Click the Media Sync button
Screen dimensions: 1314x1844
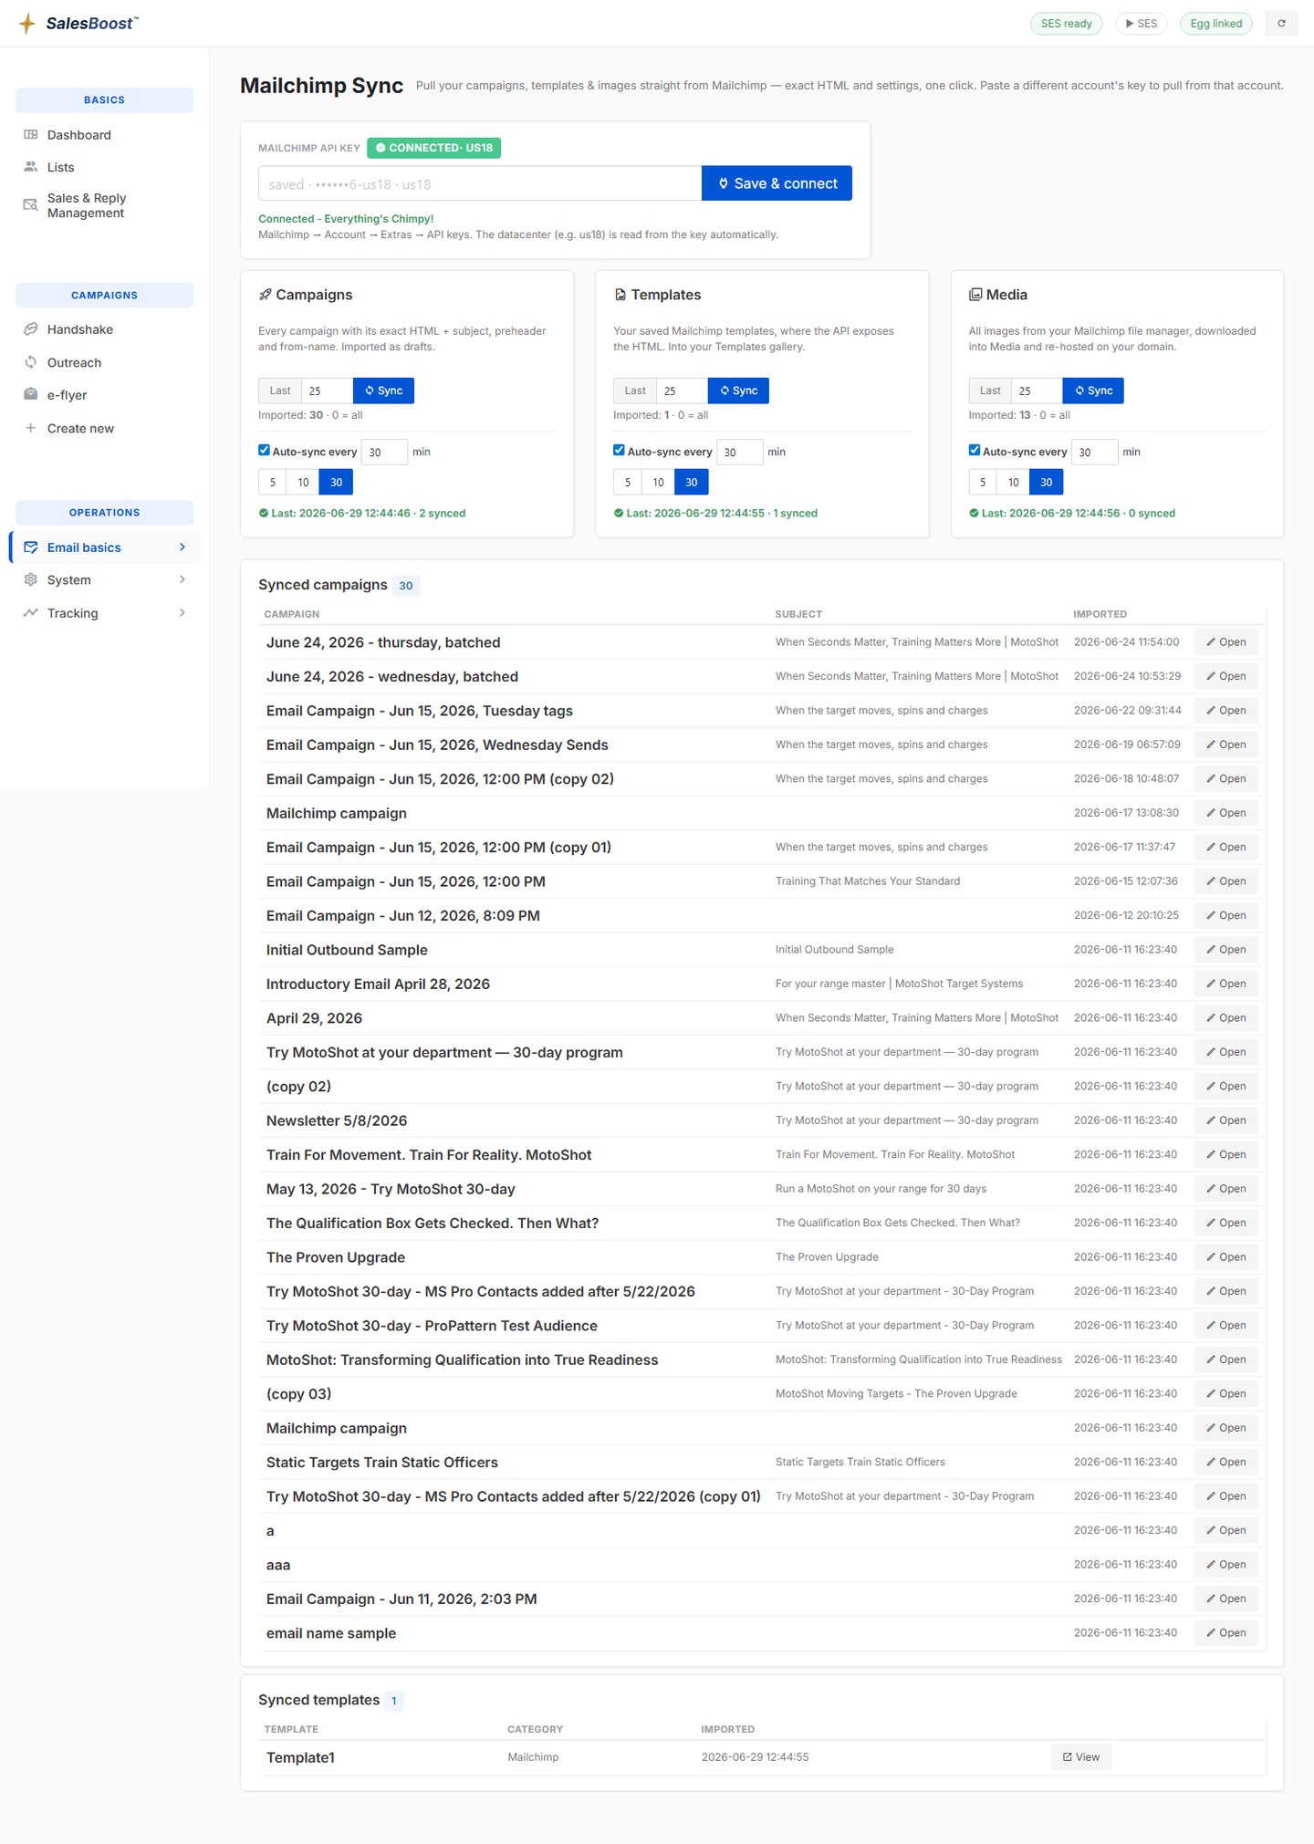point(1093,391)
